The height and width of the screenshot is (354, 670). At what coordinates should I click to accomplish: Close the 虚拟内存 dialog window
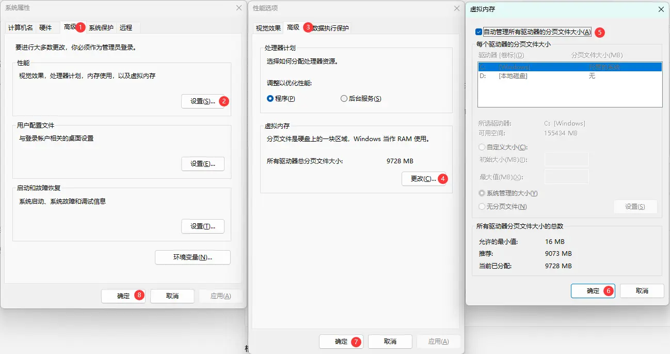coord(661,9)
